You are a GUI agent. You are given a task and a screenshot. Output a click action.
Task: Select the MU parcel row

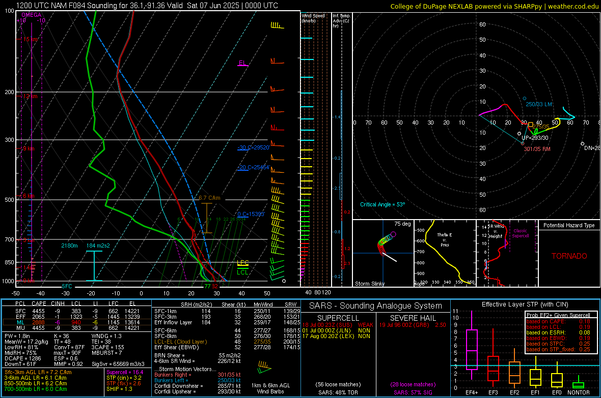coord(77,328)
